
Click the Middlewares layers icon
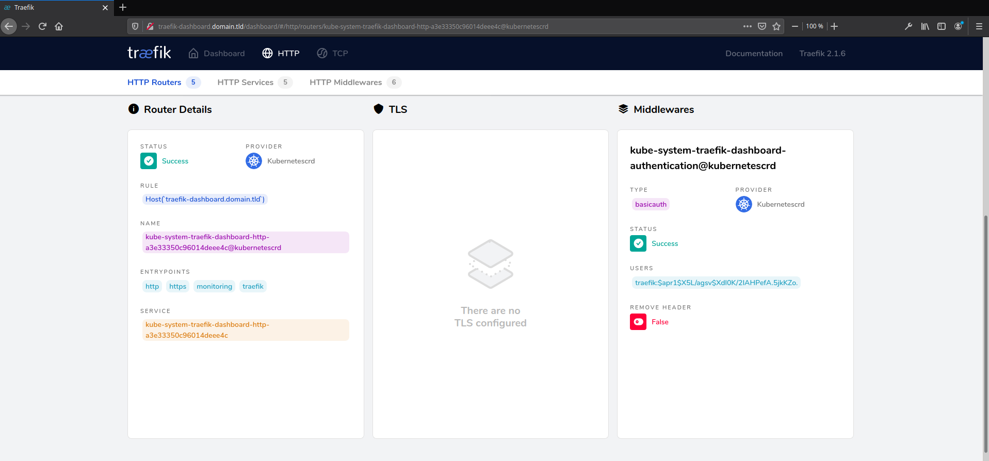click(623, 109)
